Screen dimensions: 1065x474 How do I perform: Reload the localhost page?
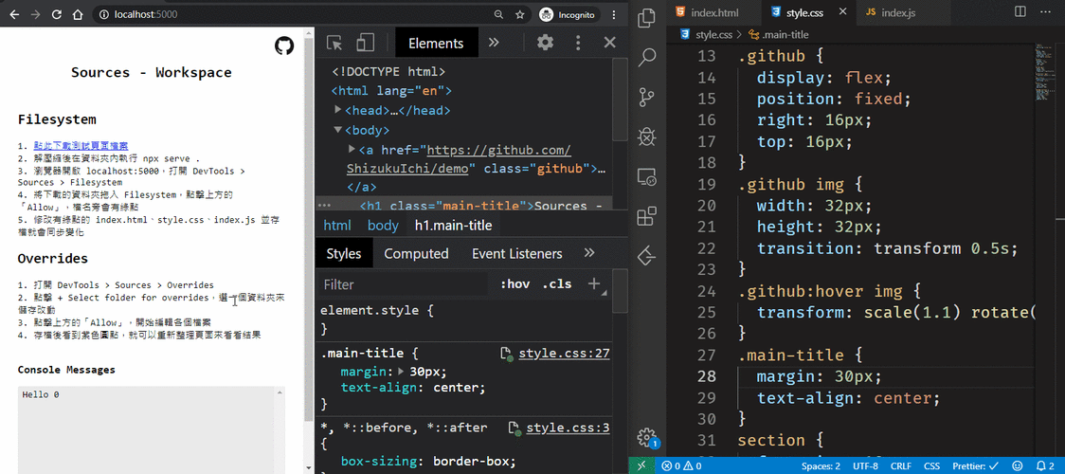[57, 14]
